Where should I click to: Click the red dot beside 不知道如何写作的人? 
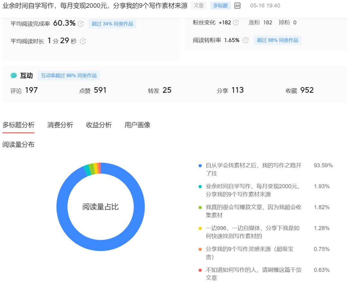tap(200, 270)
